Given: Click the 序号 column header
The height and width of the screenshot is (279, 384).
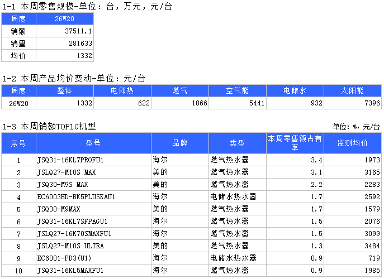Looking at the screenshot, I should [18, 143].
